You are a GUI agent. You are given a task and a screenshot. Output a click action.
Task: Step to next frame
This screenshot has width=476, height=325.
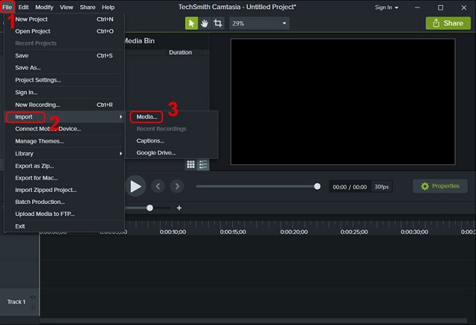tap(177, 186)
